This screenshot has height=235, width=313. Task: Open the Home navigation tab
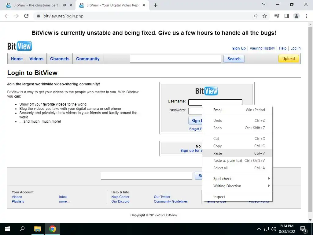click(17, 59)
